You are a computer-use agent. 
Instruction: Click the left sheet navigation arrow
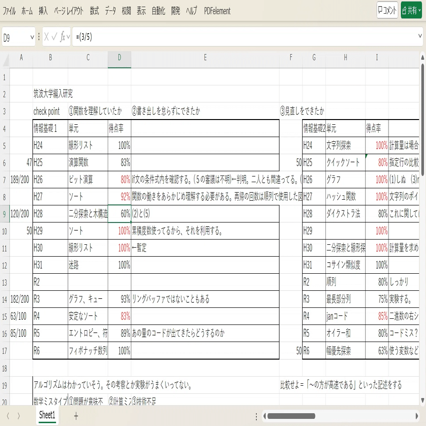click(x=9, y=416)
